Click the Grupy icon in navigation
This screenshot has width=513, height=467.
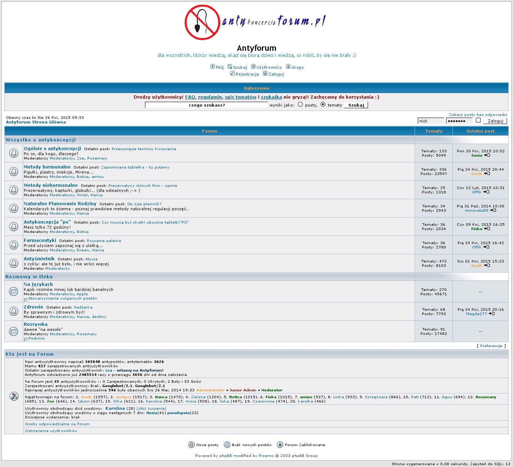click(x=288, y=67)
